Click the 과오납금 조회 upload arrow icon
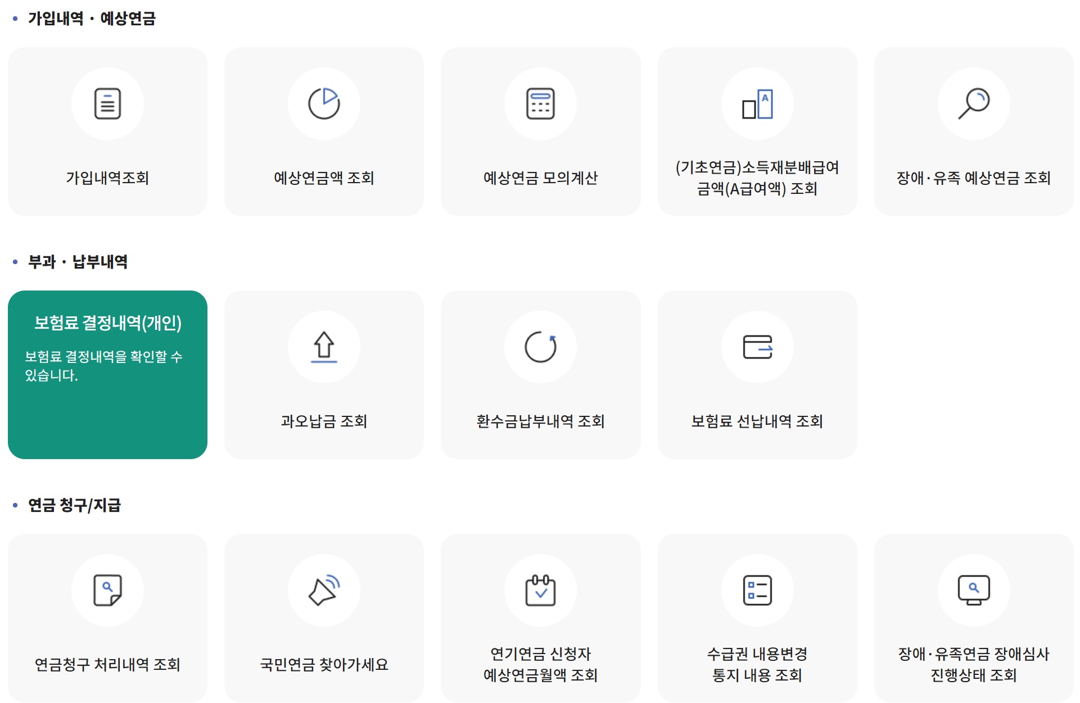The height and width of the screenshot is (703, 1080). (324, 347)
